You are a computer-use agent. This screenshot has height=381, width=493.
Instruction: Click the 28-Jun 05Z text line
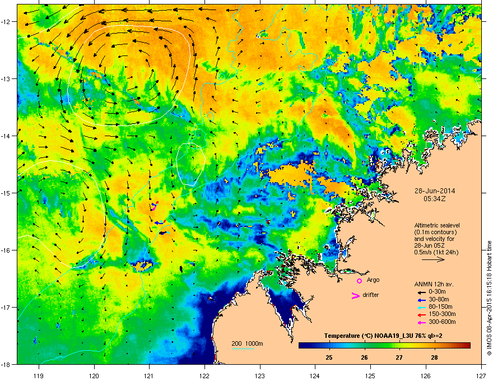[x=430, y=245]
